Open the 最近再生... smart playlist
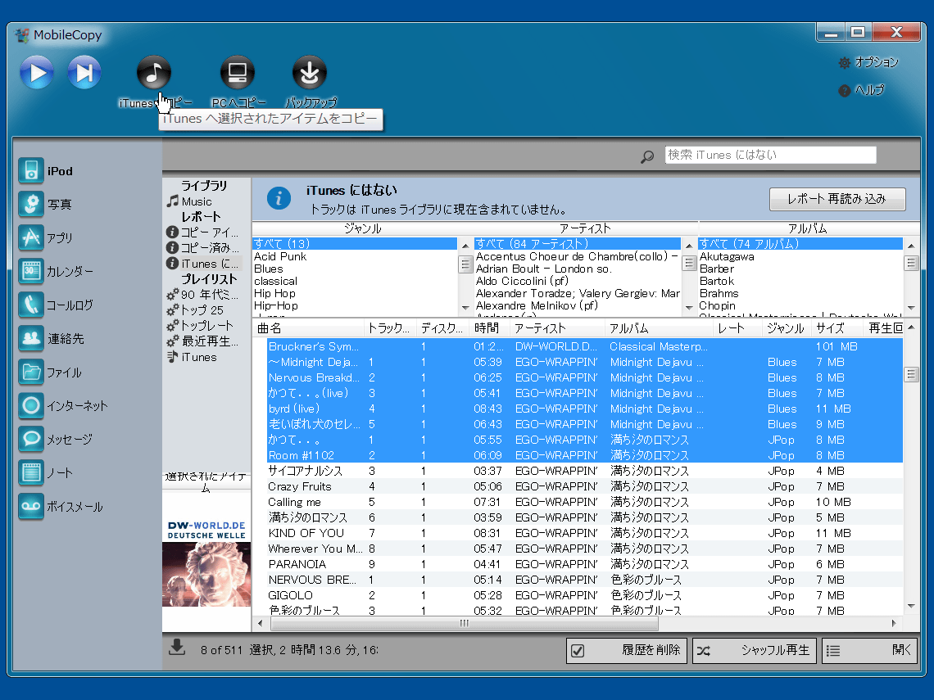The height and width of the screenshot is (700, 934). [x=202, y=341]
